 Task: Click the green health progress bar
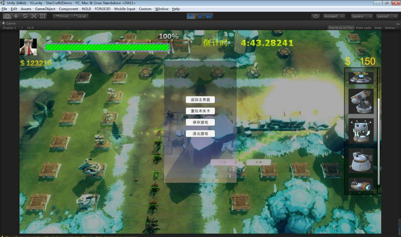tap(107, 47)
